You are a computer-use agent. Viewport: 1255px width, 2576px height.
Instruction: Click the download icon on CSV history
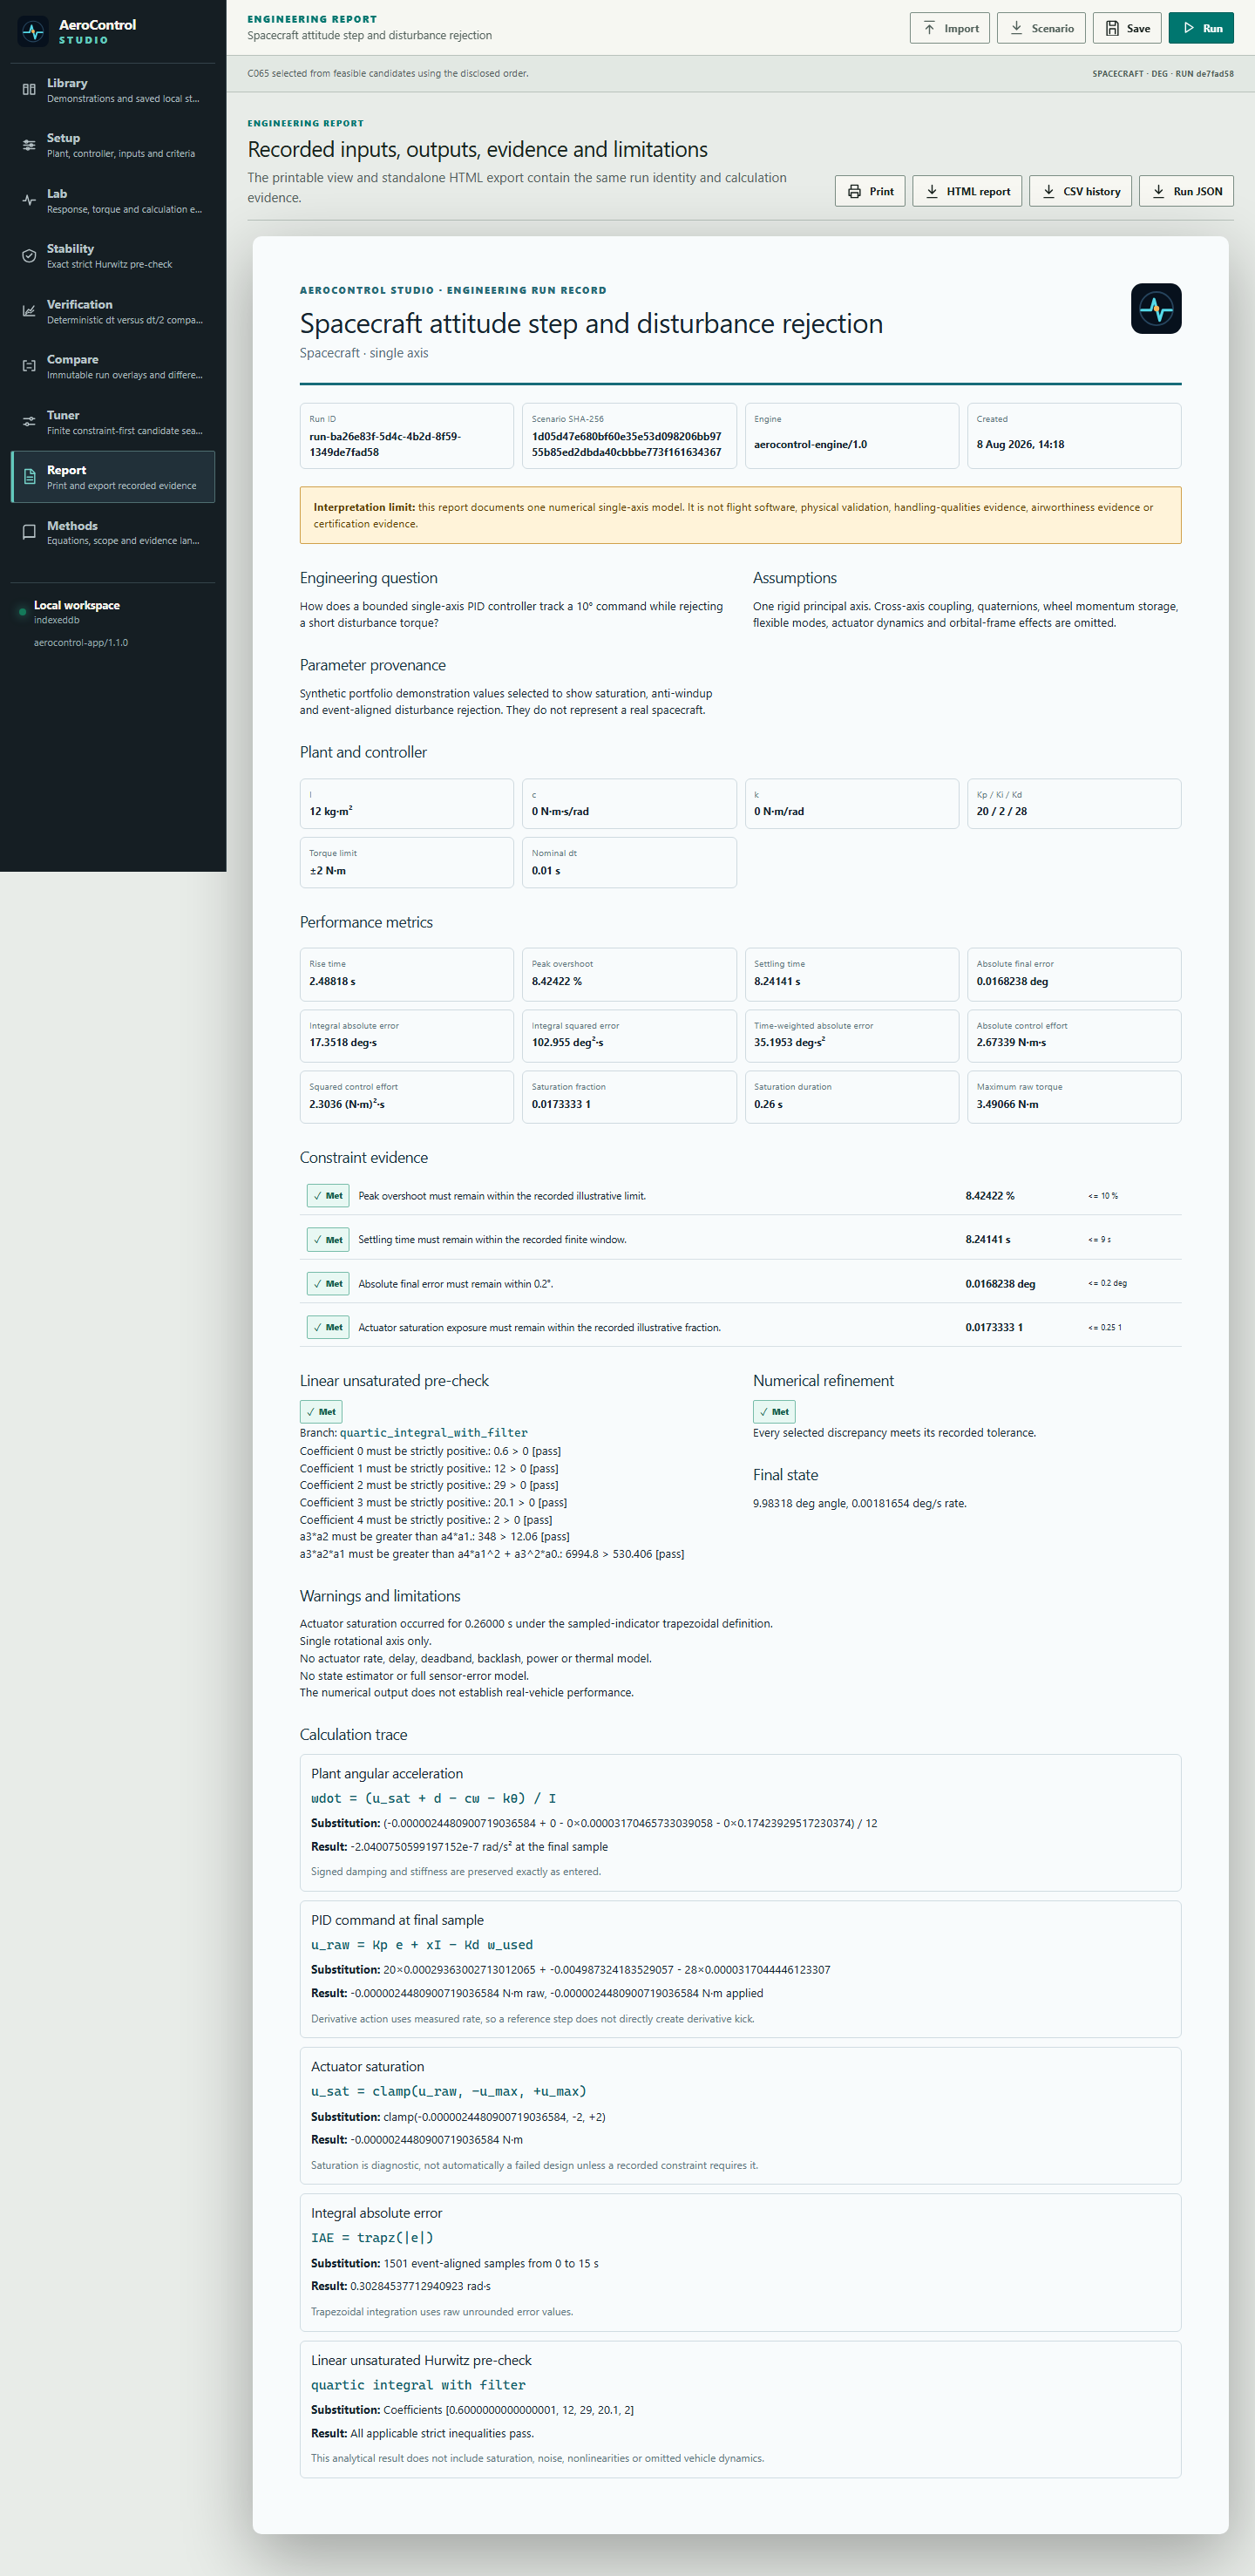[1048, 191]
